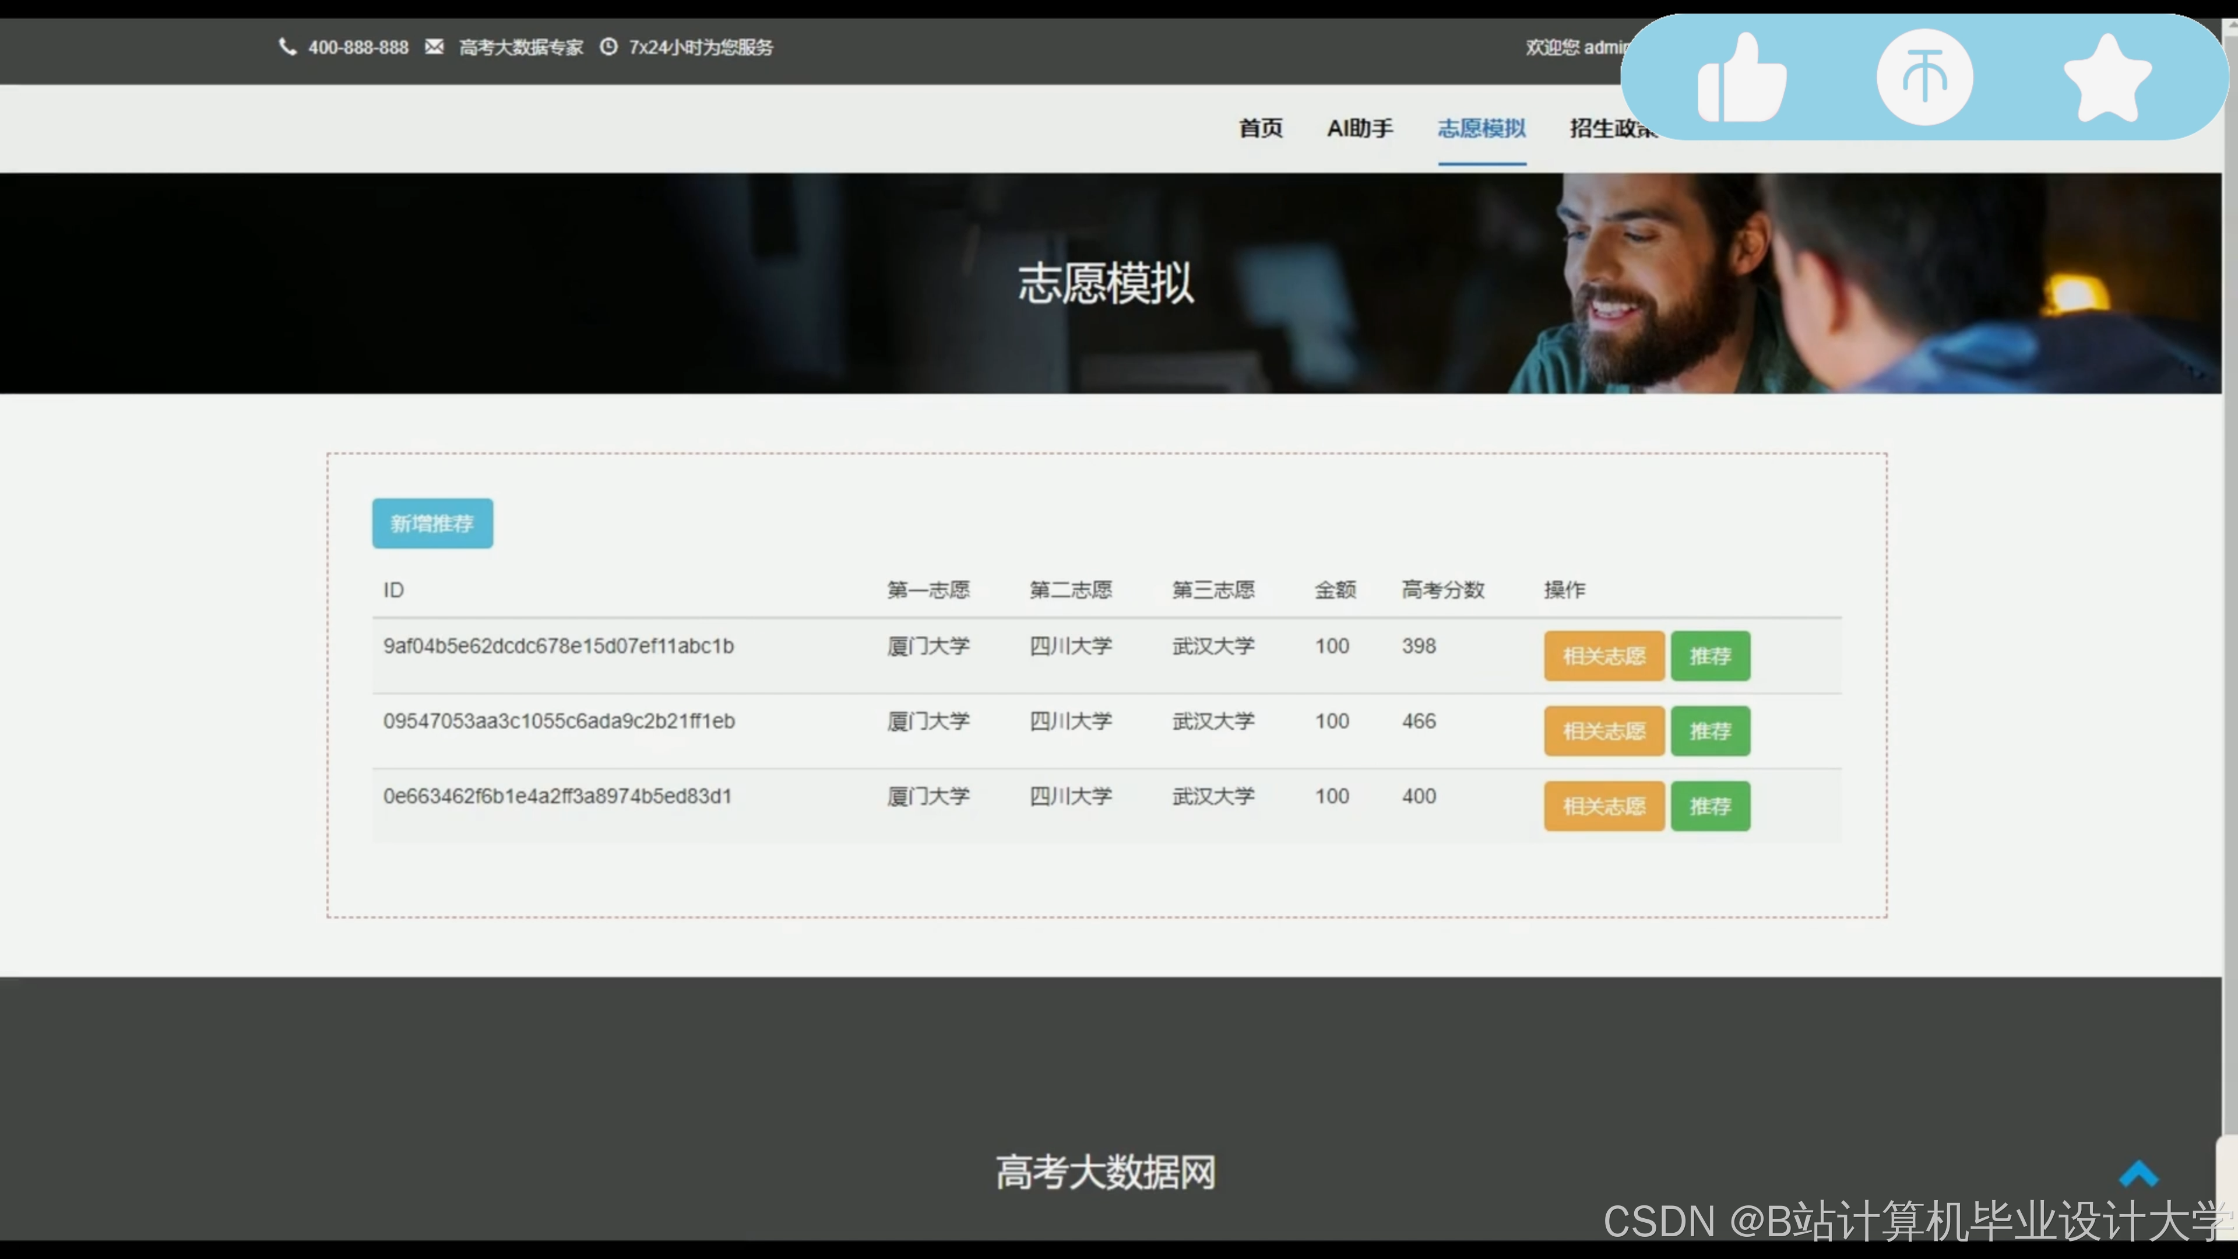
Task: Click 推荐 for score 400 row
Action: [1710, 806]
